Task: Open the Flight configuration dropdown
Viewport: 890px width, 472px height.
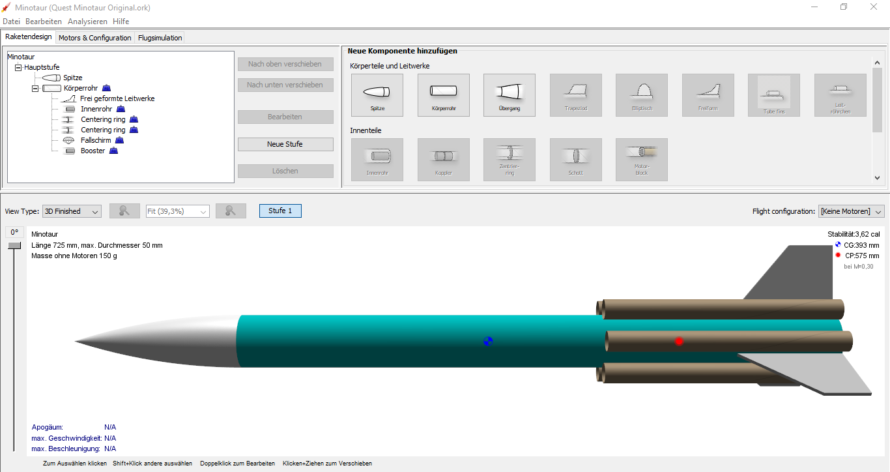Action: 851,211
